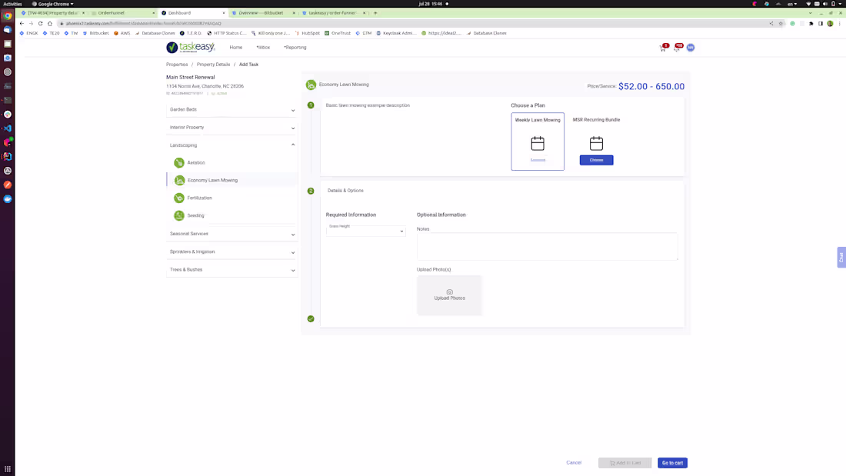This screenshot has height=476, width=846.
Task: Click the Upload Photos box
Action: click(449, 295)
